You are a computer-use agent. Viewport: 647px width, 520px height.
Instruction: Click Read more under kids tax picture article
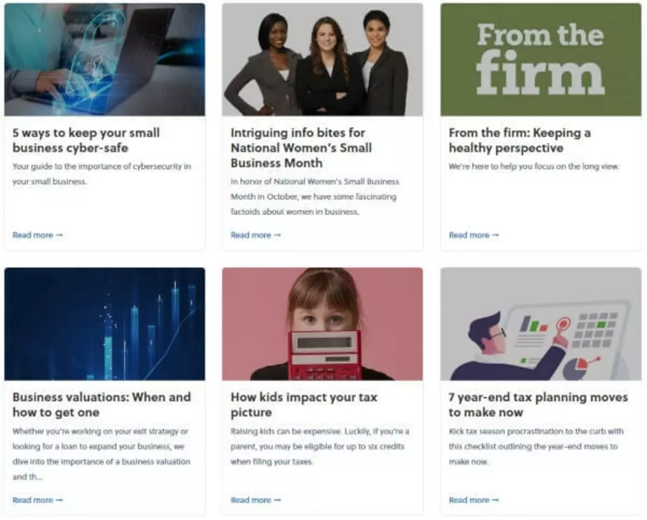coord(255,500)
